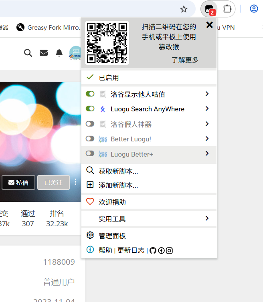
Task: Click the Tampermonkey extension icon in toolbar
Action: (209, 9)
